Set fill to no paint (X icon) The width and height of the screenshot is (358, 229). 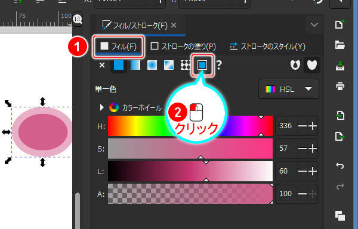tap(102, 65)
